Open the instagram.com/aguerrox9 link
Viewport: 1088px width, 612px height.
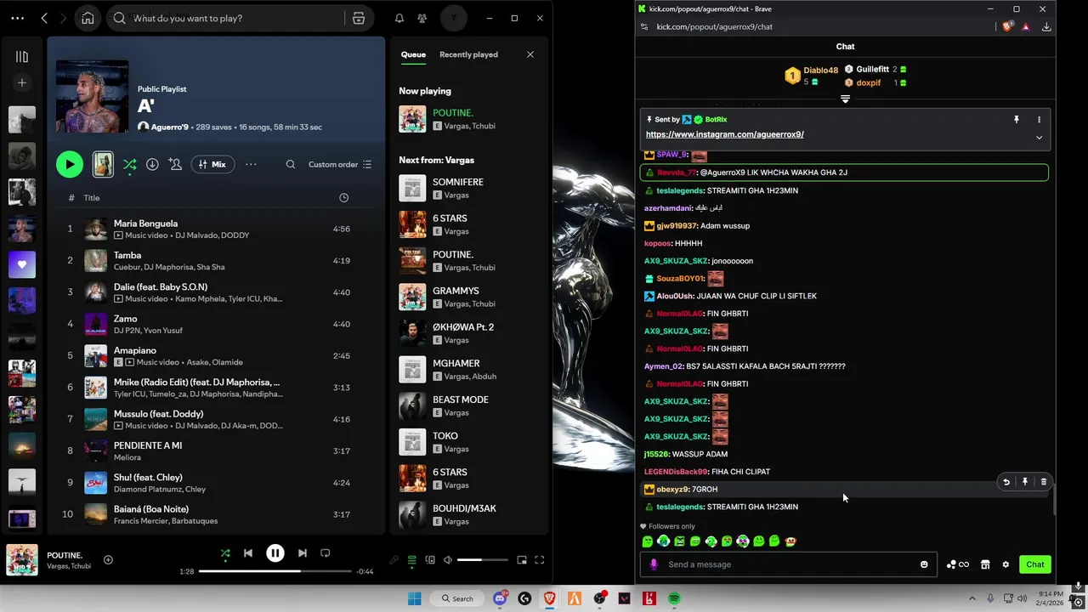(x=725, y=134)
